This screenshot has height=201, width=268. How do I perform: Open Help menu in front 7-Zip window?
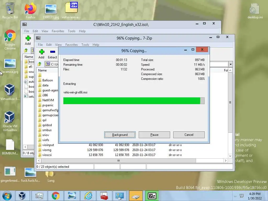96,44
